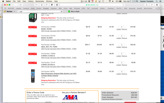
Task: Open the File menu
Action: pos(14,1)
